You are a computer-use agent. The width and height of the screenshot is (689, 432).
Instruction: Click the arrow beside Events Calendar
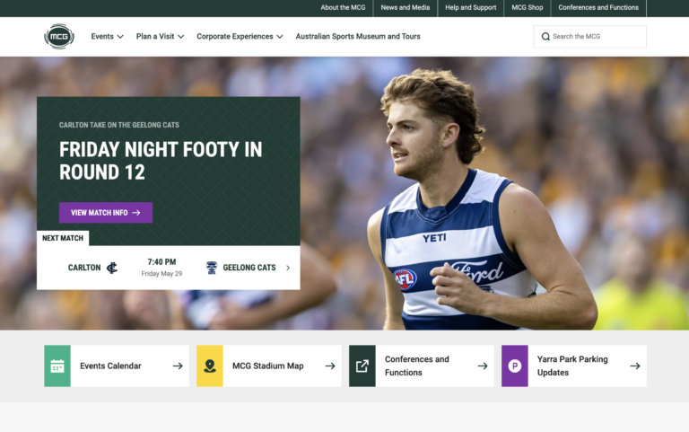(x=178, y=366)
